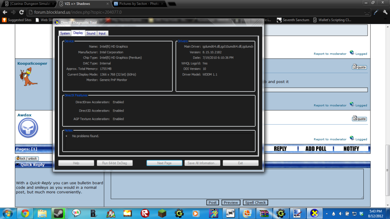Open Windows Explorer from the taskbar
This screenshot has height=219, width=390.
tap(42, 213)
